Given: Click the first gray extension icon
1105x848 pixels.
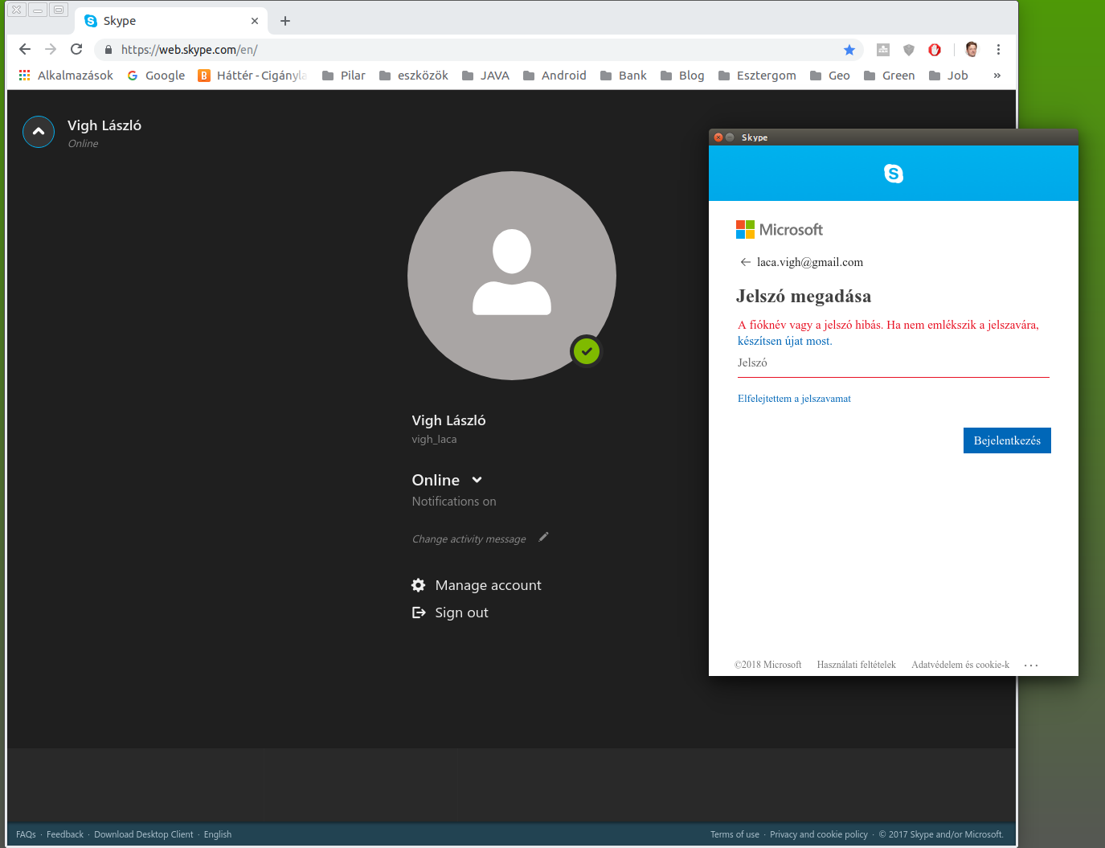Looking at the screenshot, I should tap(883, 50).
